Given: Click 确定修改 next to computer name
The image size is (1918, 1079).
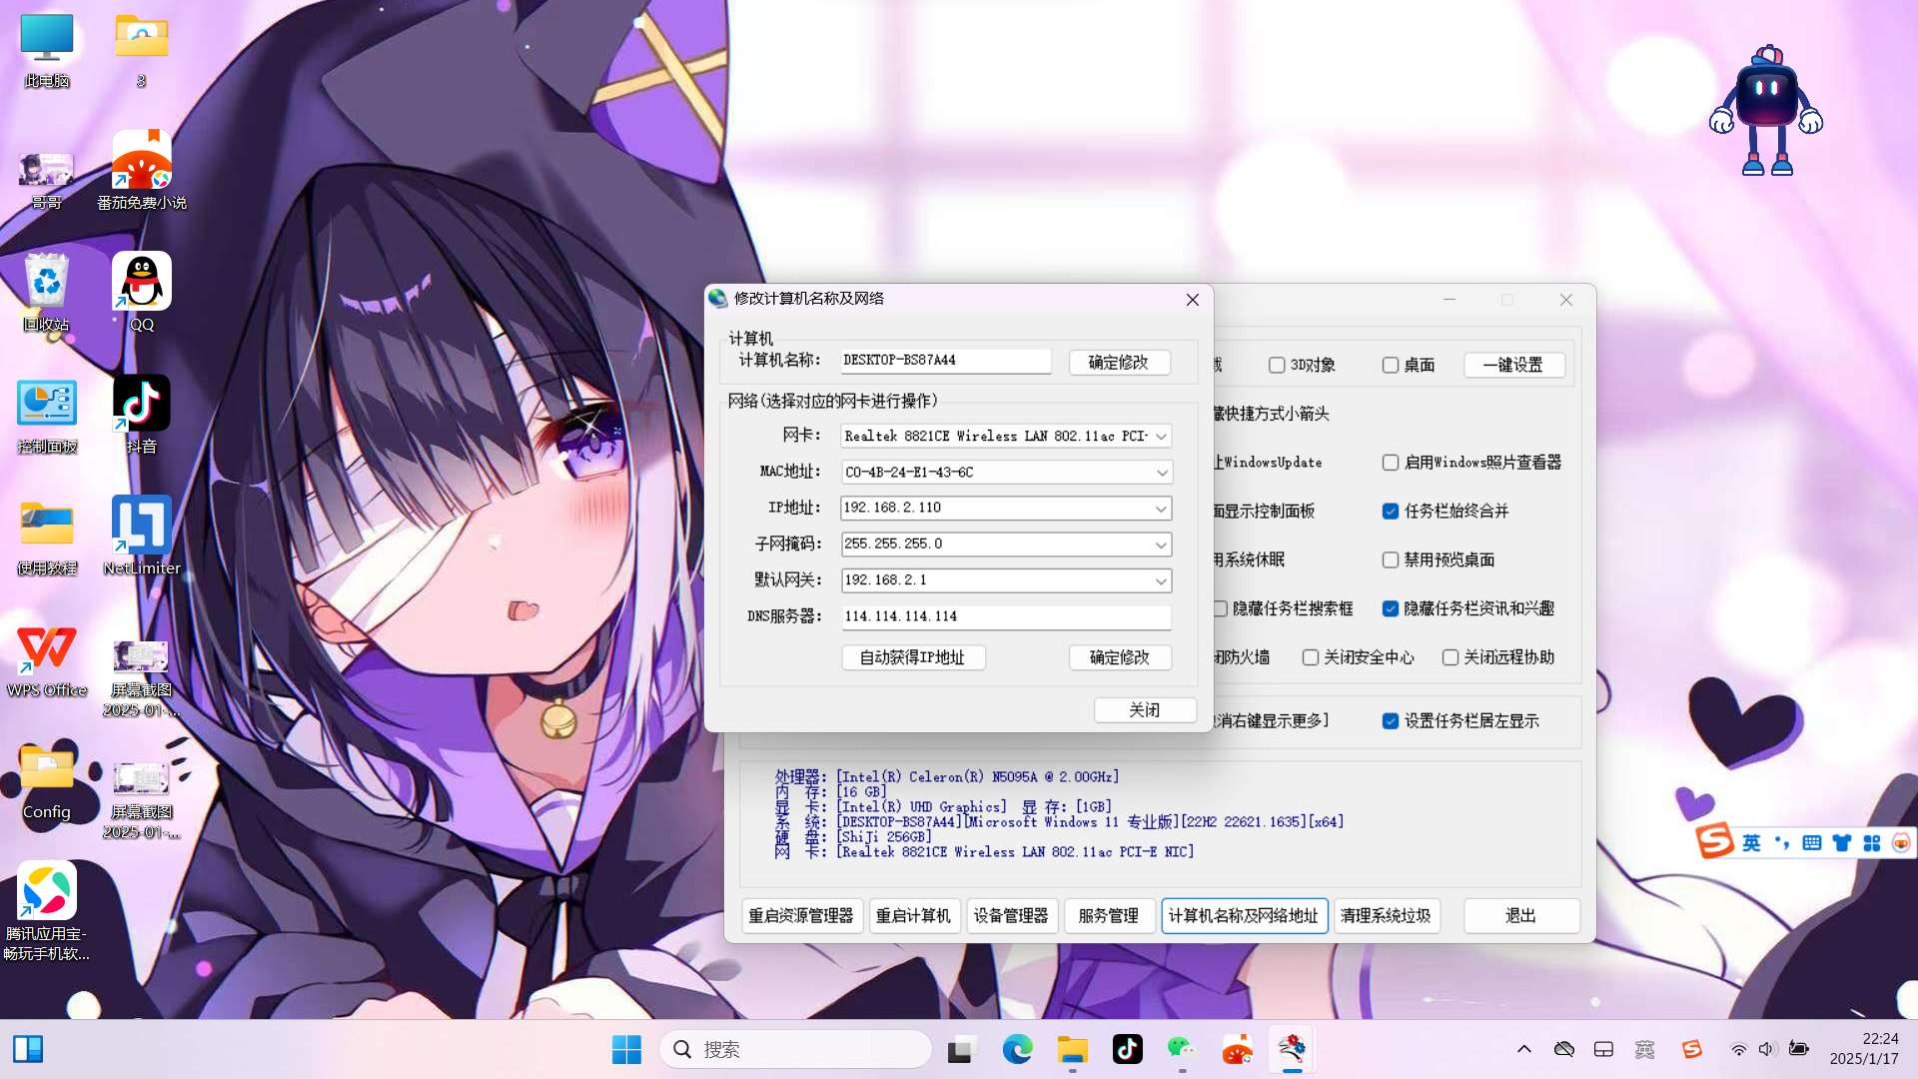Looking at the screenshot, I should pos(1119,363).
